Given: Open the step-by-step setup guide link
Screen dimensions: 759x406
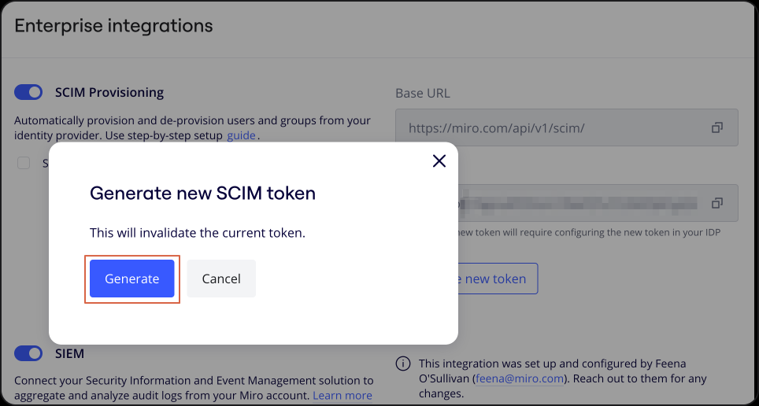Looking at the screenshot, I should [241, 135].
